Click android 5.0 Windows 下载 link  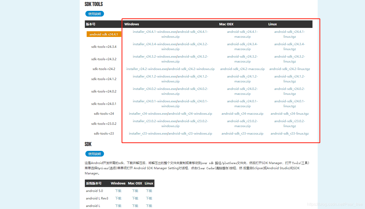[118, 191]
